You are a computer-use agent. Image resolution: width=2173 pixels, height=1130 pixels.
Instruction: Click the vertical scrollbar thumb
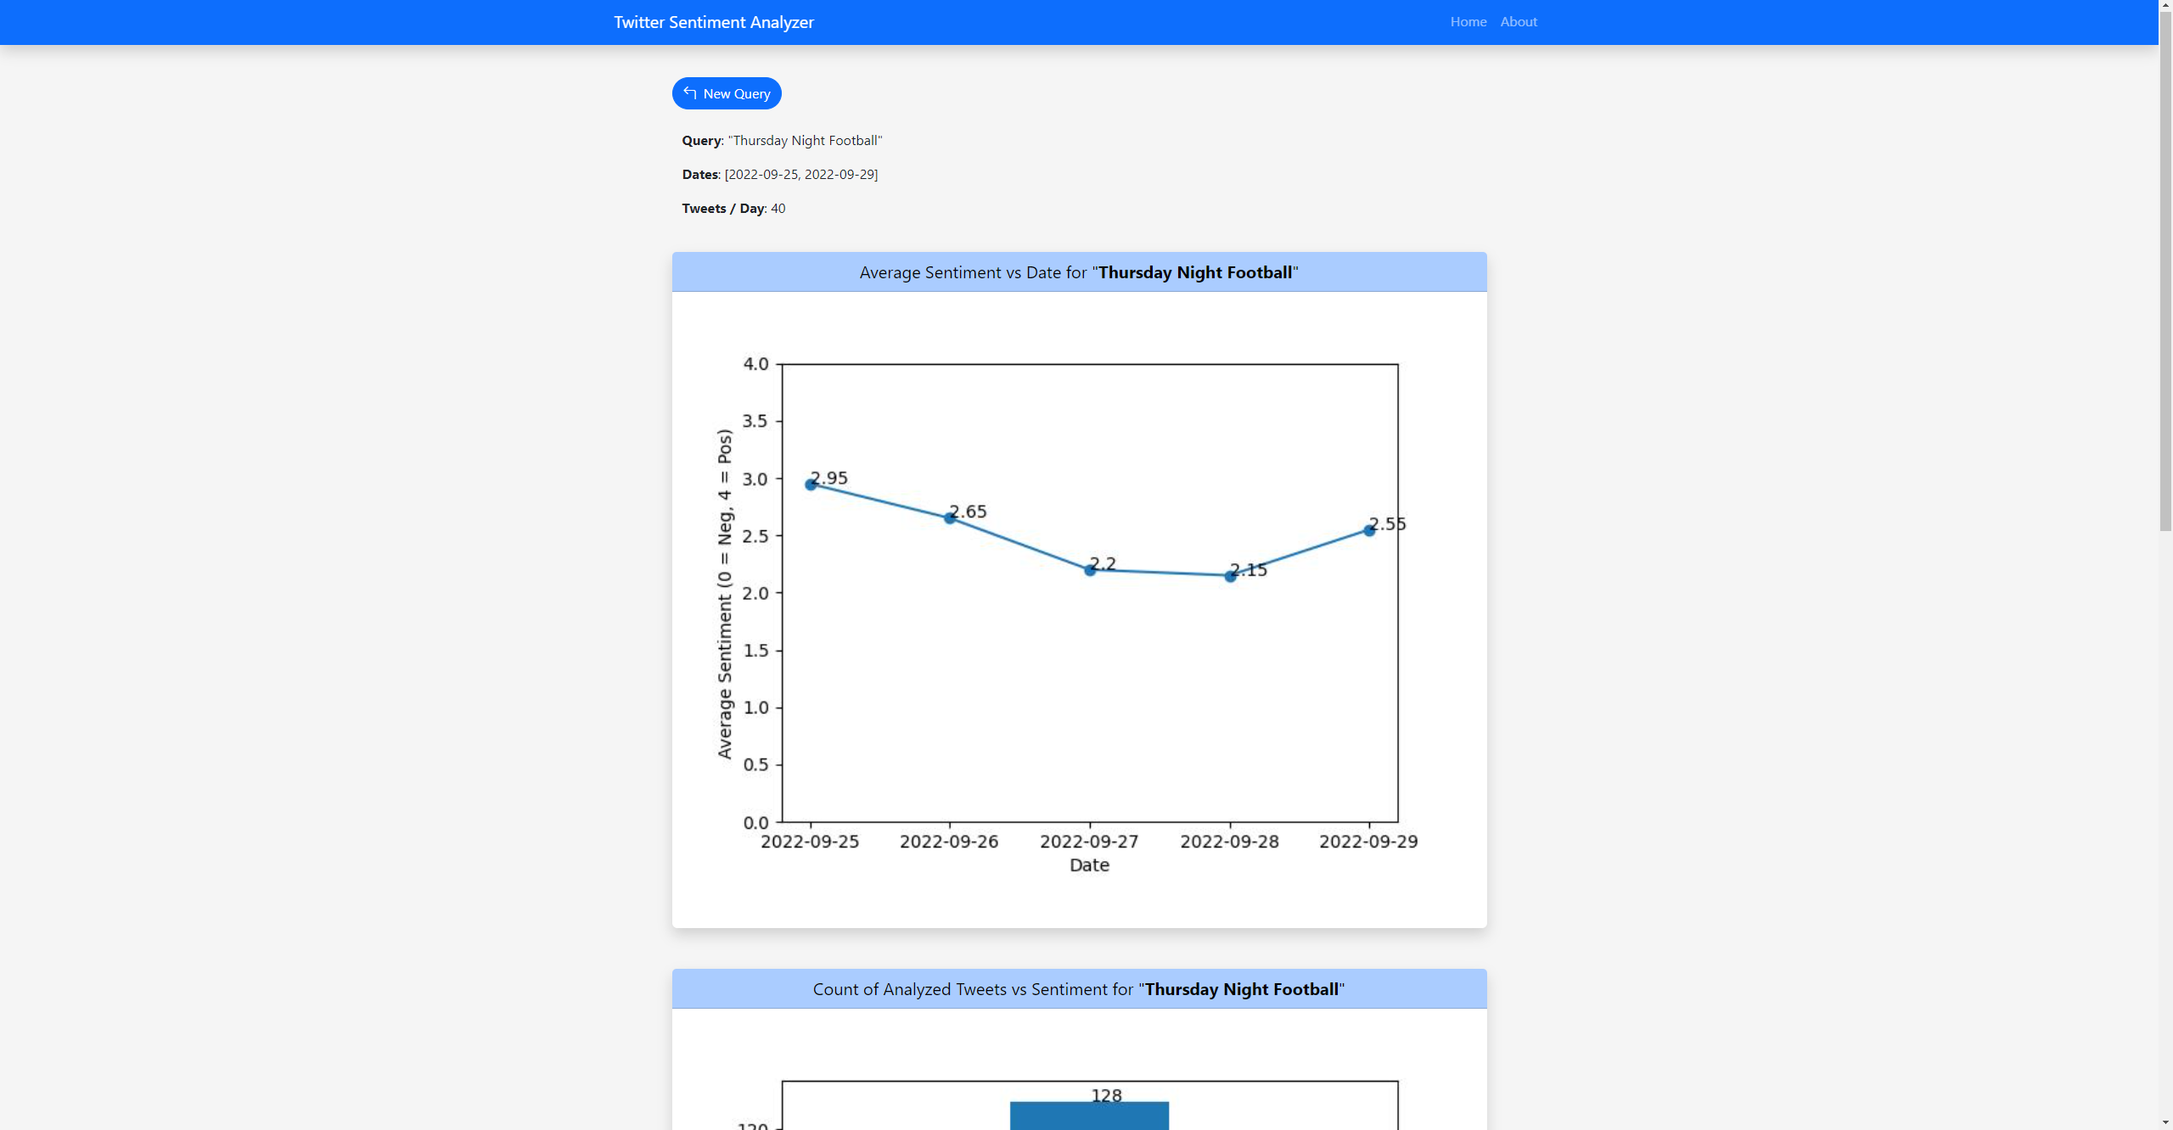(x=2165, y=271)
